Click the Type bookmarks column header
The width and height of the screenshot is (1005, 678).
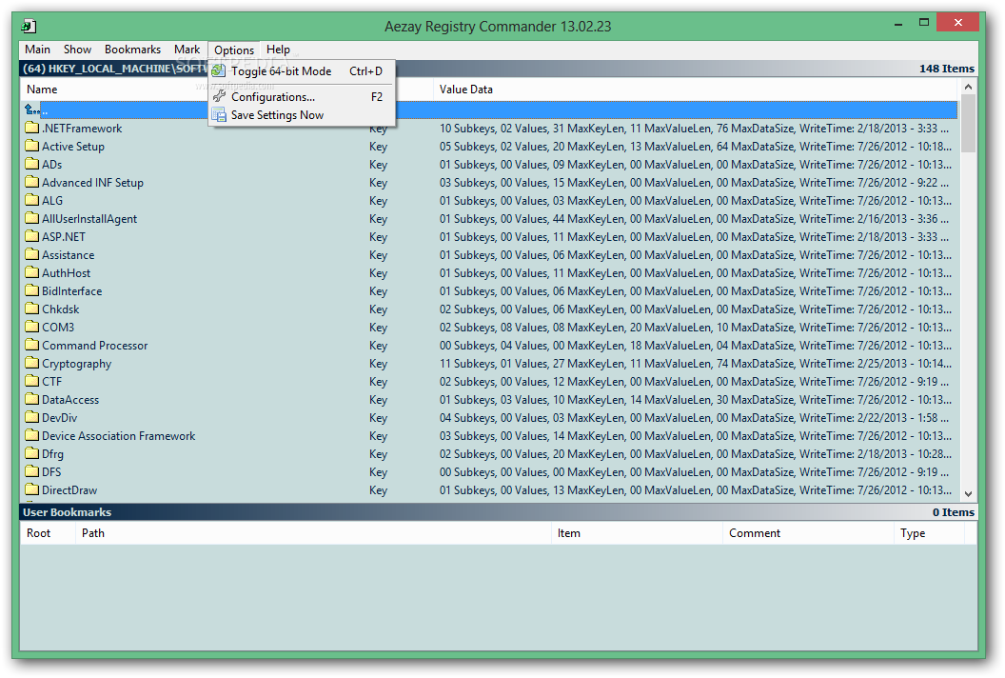click(x=930, y=533)
